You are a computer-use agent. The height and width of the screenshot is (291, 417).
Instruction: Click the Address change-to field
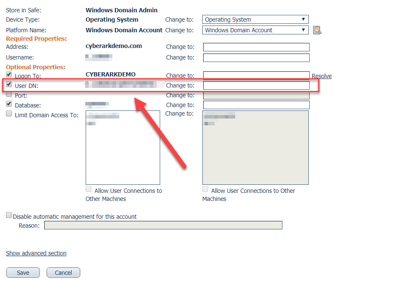[256, 47]
